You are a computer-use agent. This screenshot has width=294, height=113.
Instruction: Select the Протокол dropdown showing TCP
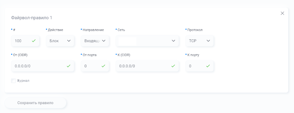(x=200, y=41)
